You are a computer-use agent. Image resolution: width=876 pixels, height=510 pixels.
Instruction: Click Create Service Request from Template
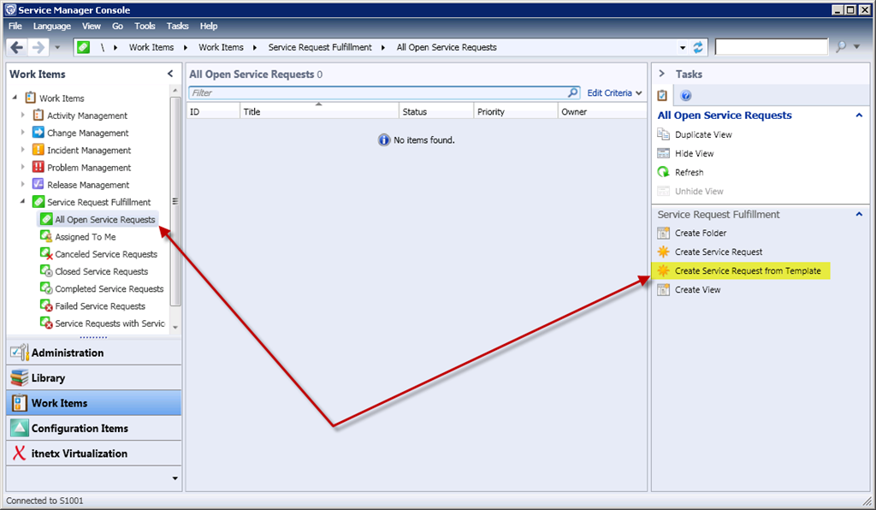[x=747, y=270]
